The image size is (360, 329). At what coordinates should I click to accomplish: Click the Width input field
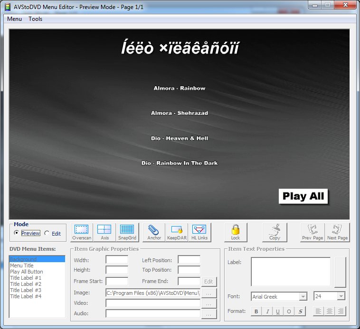coord(117,260)
